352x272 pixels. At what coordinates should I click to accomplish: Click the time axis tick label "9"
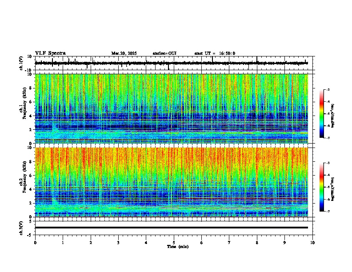pos(284,243)
